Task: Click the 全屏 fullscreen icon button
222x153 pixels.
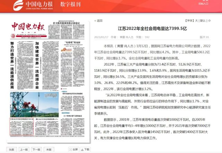Action: (x=74, y=149)
